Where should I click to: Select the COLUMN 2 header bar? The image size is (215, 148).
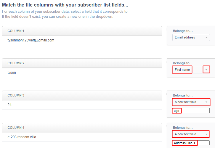82,63
